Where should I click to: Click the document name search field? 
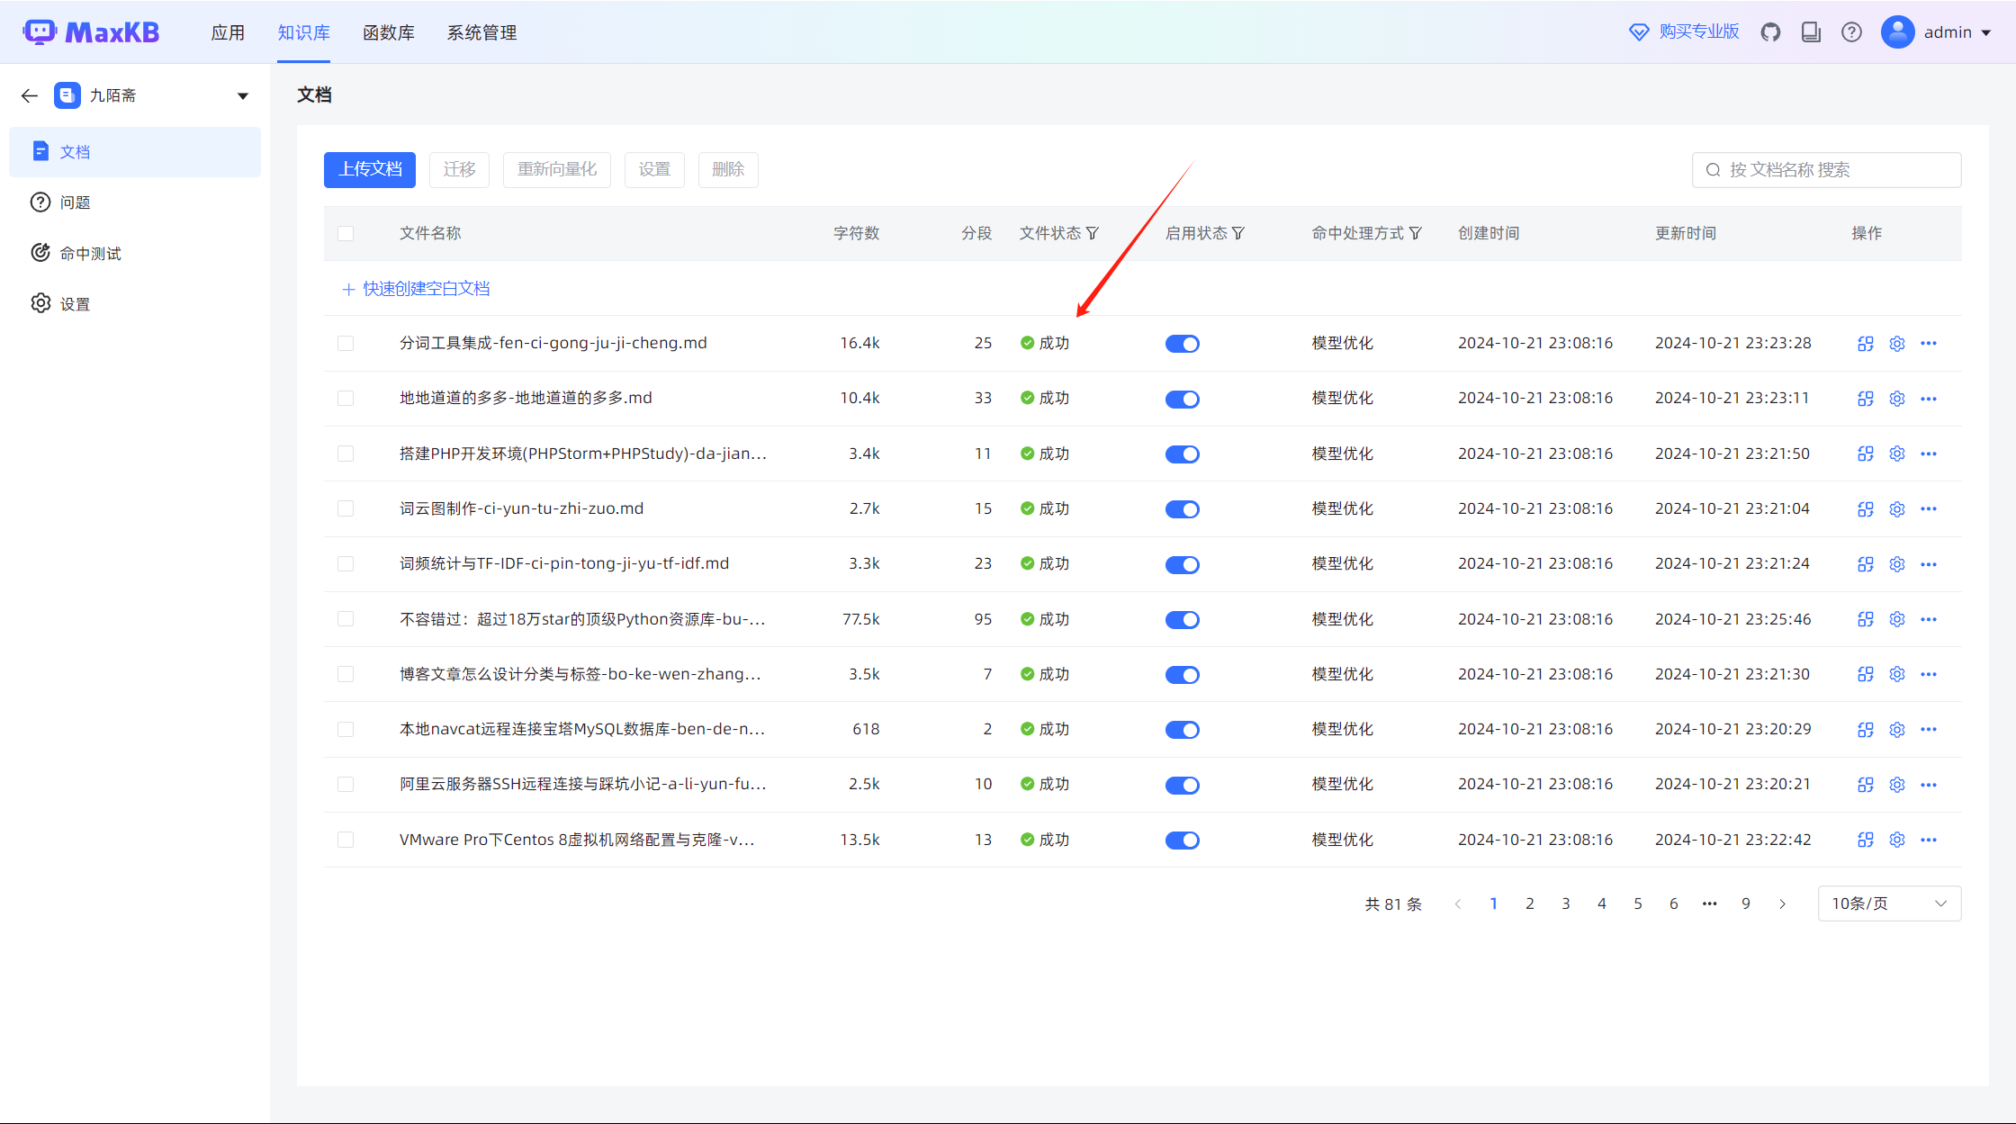(x=1827, y=170)
